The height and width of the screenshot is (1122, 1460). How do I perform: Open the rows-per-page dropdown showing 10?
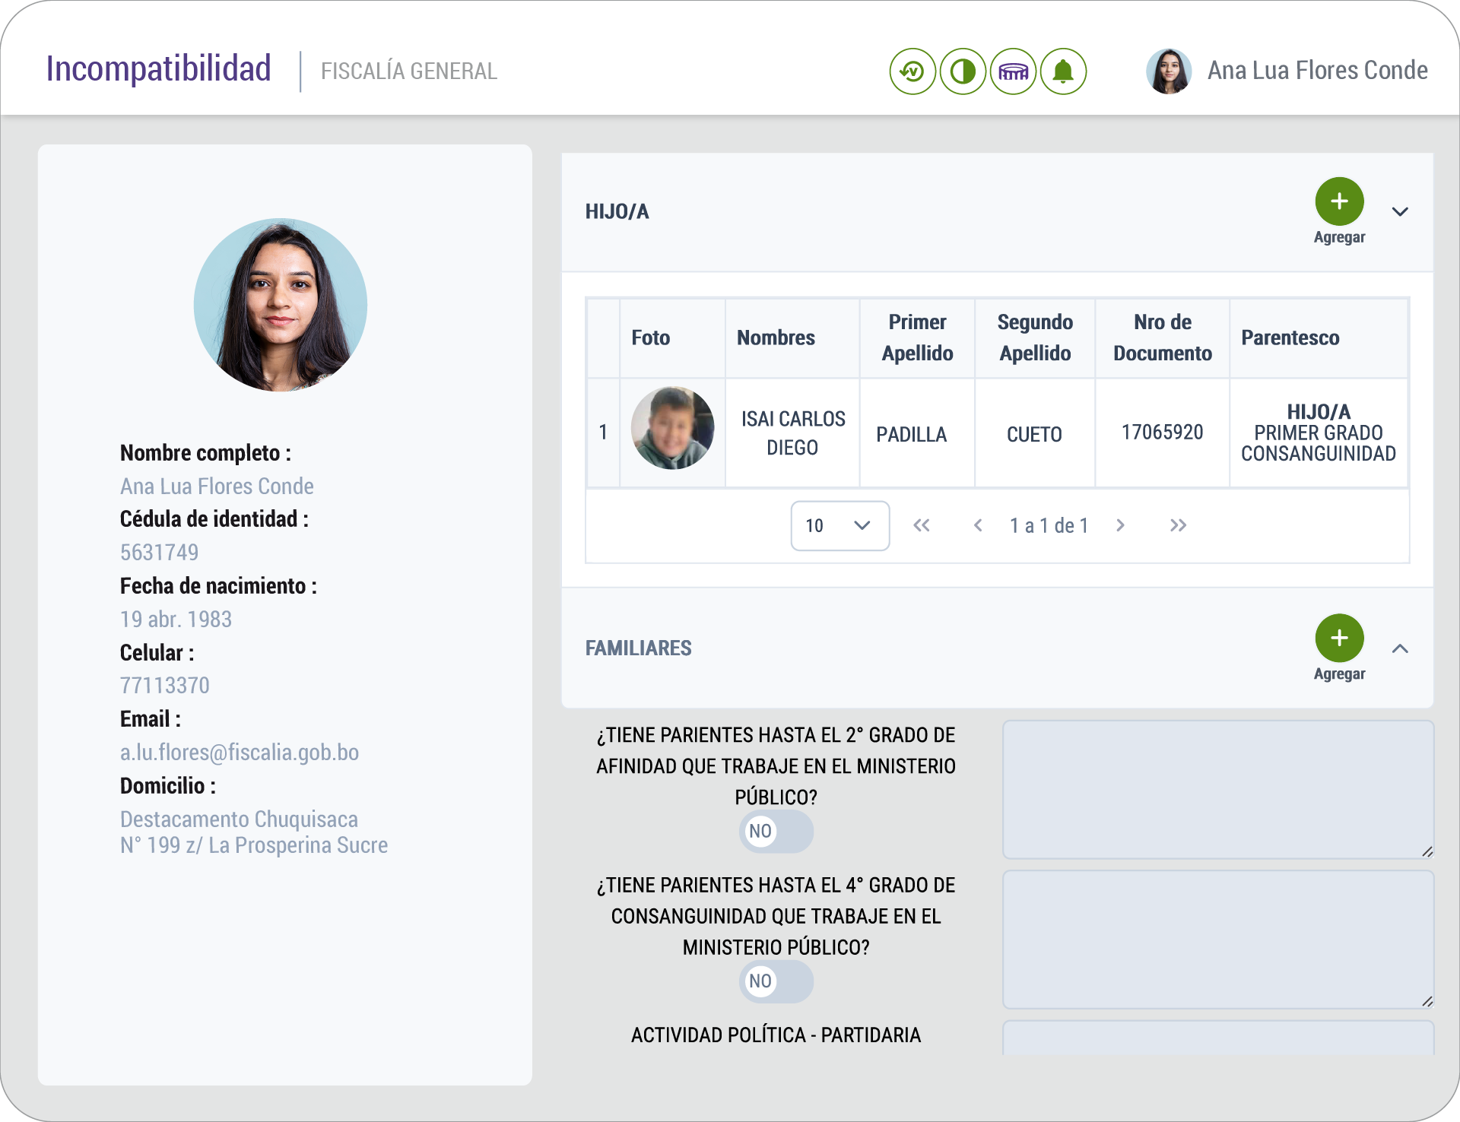839,525
